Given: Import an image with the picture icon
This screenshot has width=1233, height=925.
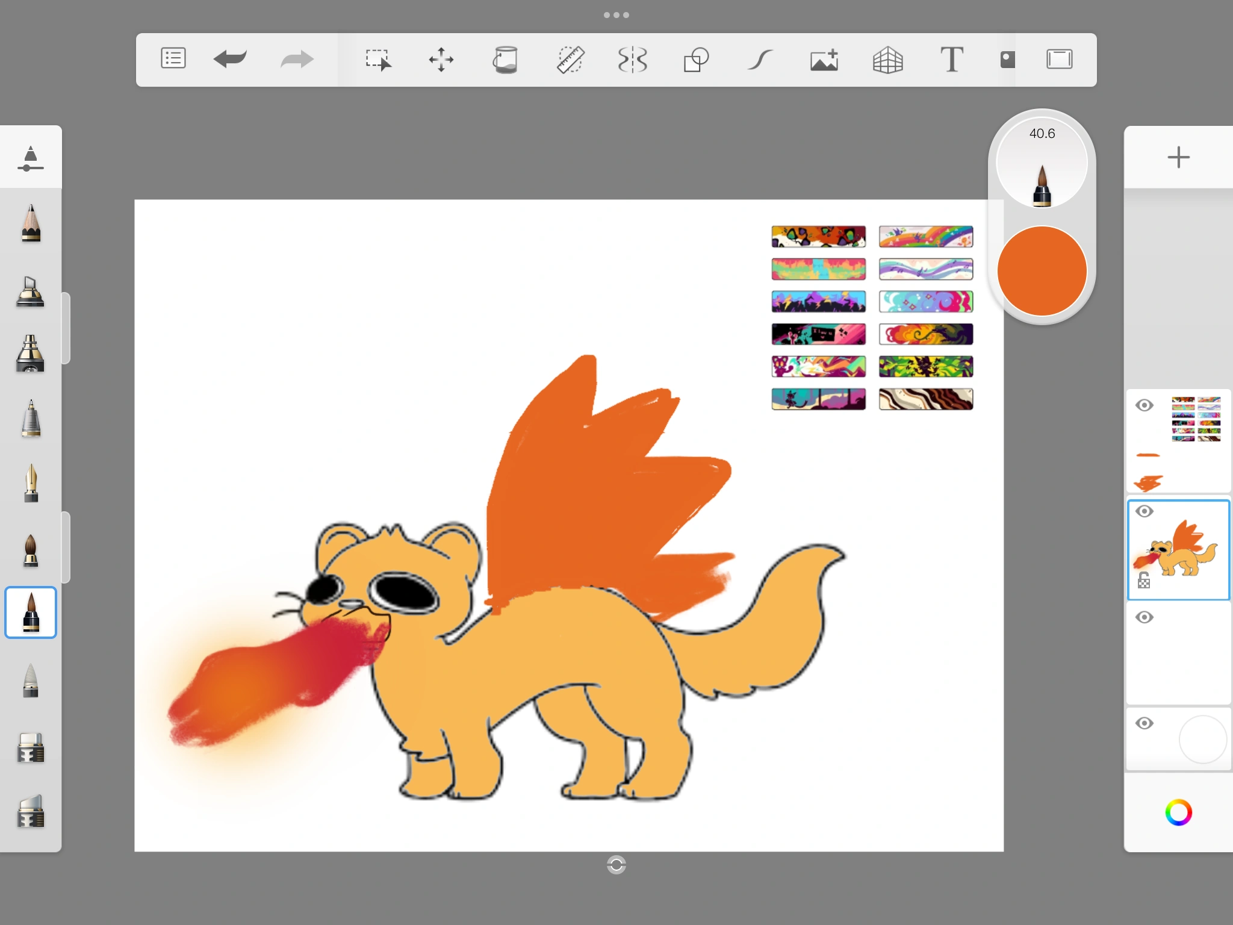Looking at the screenshot, I should coord(824,60).
